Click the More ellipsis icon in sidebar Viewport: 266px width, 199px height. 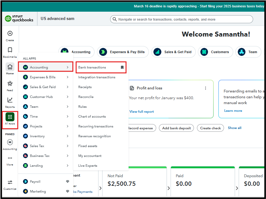(x=10, y=158)
